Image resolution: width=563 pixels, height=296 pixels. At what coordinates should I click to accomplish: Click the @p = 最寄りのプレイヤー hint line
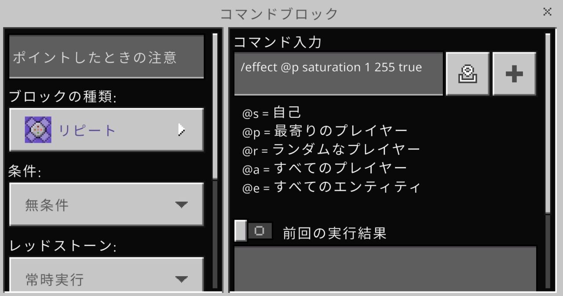(325, 131)
